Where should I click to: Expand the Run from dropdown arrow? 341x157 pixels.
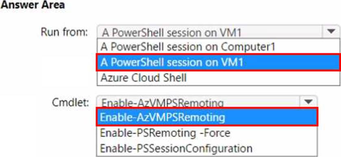point(331,32)
